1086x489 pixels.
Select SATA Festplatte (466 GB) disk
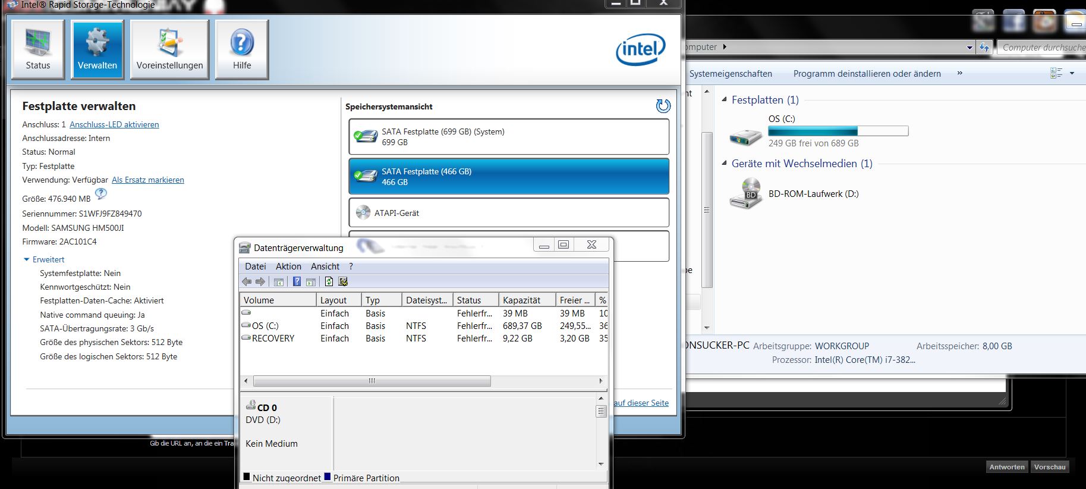click(x=509, y=176)
